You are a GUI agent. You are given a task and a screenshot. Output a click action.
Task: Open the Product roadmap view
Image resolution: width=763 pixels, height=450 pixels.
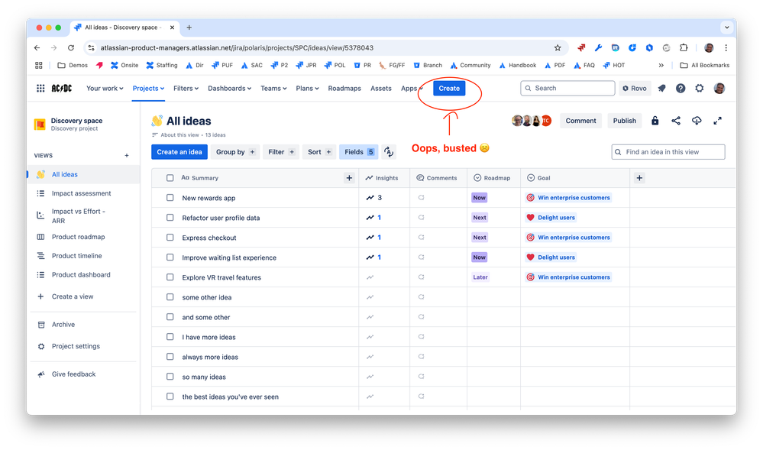point(79,237)
